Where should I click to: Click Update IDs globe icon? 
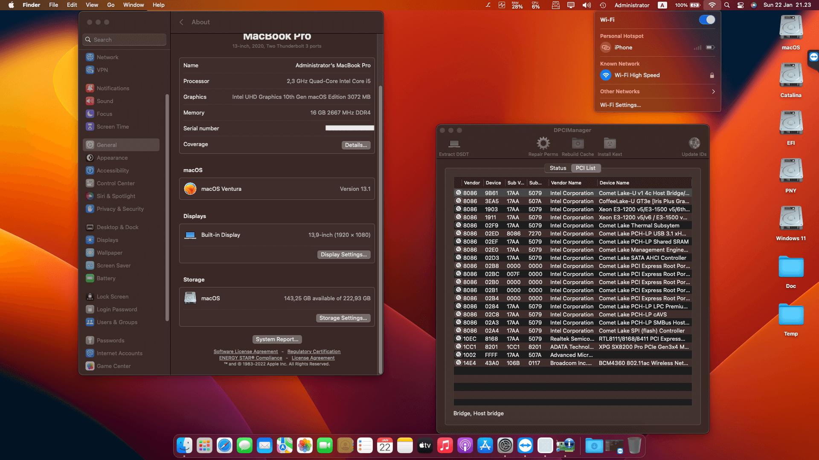click(x=694, y=143)
